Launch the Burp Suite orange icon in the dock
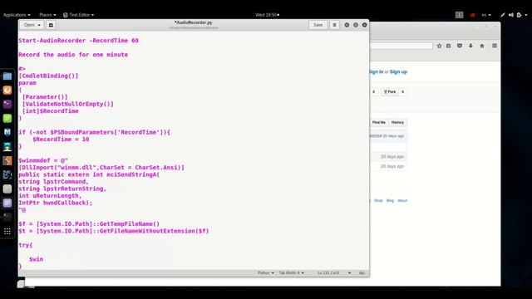The height and width of the screenshot is (299, 532). click(x=7, y=160)
